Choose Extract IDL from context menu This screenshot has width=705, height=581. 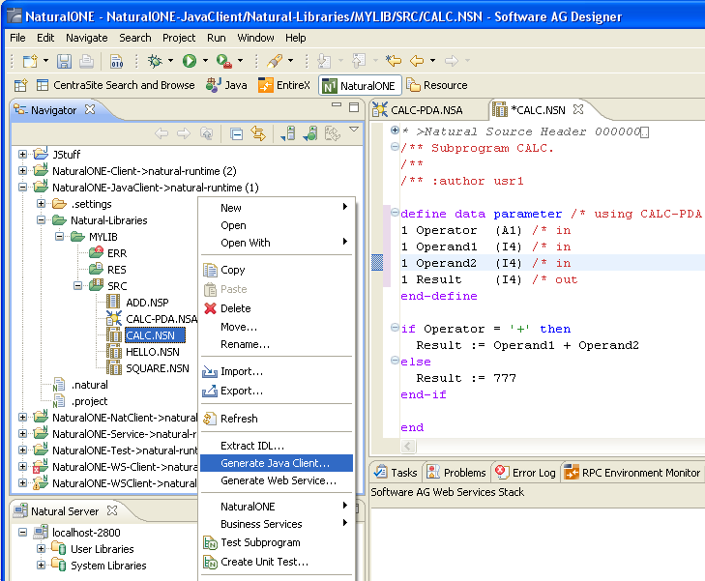277,446
